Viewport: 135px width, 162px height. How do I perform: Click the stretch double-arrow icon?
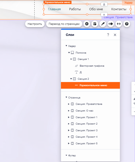(119, 24)
